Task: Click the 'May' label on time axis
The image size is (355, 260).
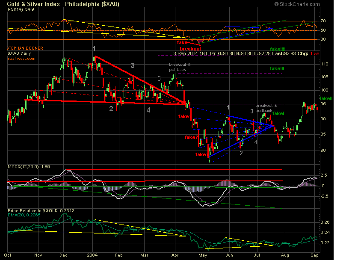Action: tap(203, 255)
